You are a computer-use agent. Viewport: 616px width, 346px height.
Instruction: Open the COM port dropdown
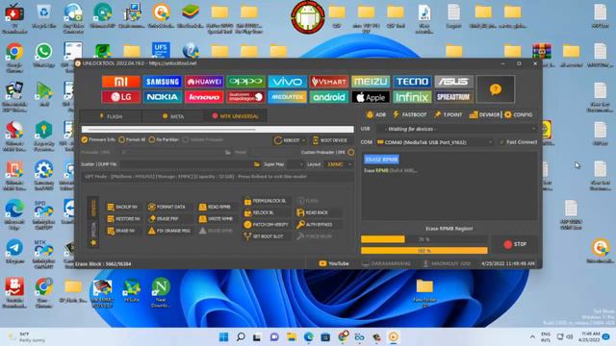(434, 142)
